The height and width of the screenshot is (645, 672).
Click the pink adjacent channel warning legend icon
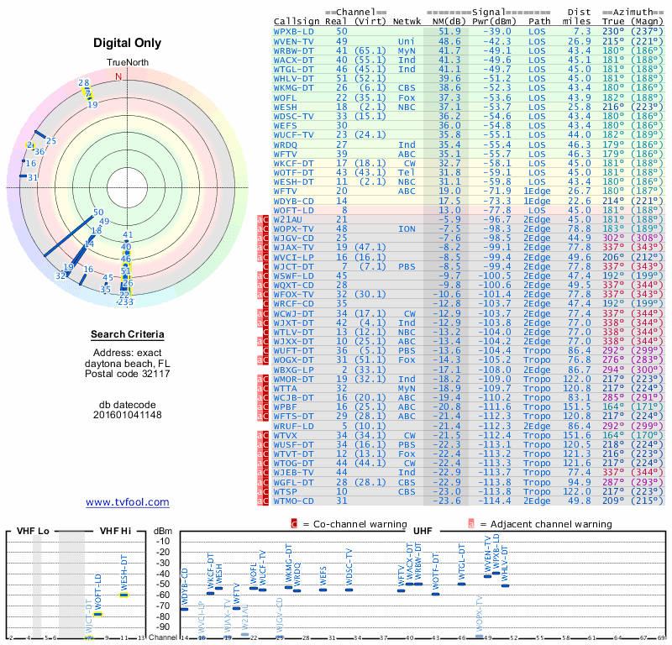coord(471,524)
